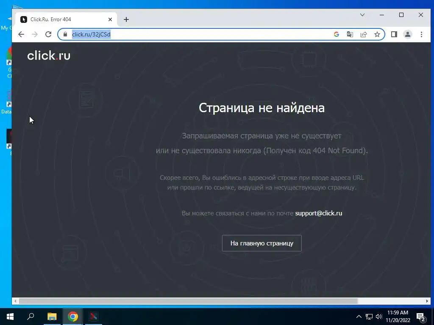Click the Chrome taskbar icon
Screen dimensions: 434x325
tap(72, 317)
